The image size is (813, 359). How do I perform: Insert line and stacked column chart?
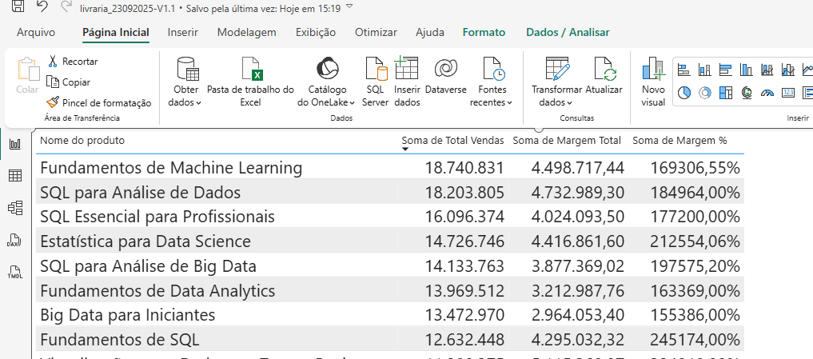[x=767, y=70]
